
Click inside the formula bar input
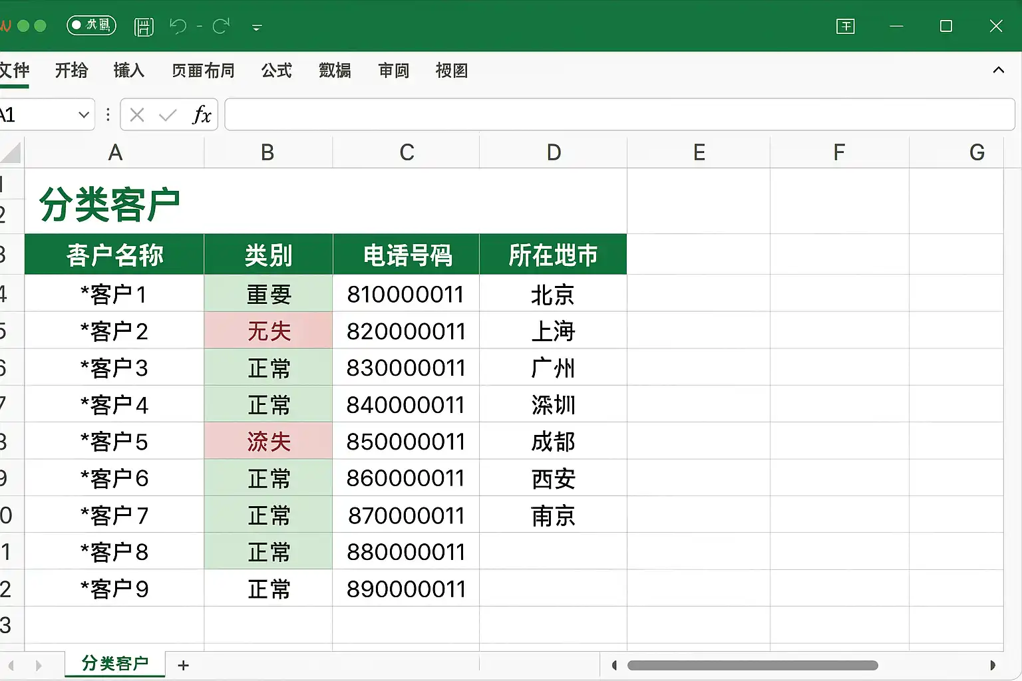pos(619,115)
